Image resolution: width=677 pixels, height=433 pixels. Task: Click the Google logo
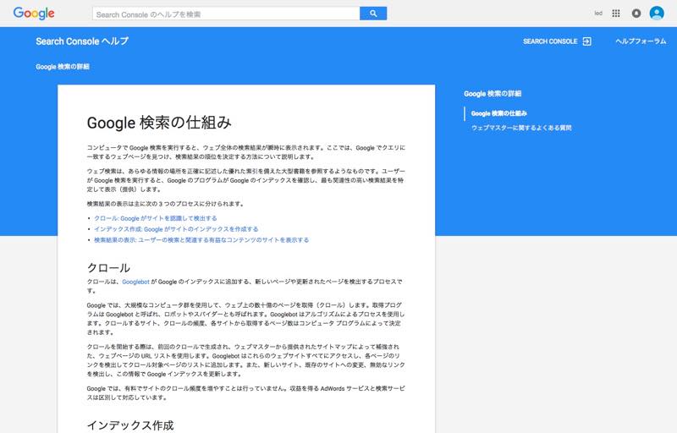(x=34, y=14)
